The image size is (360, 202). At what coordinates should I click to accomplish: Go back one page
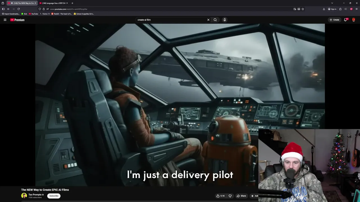click(8, 9)
